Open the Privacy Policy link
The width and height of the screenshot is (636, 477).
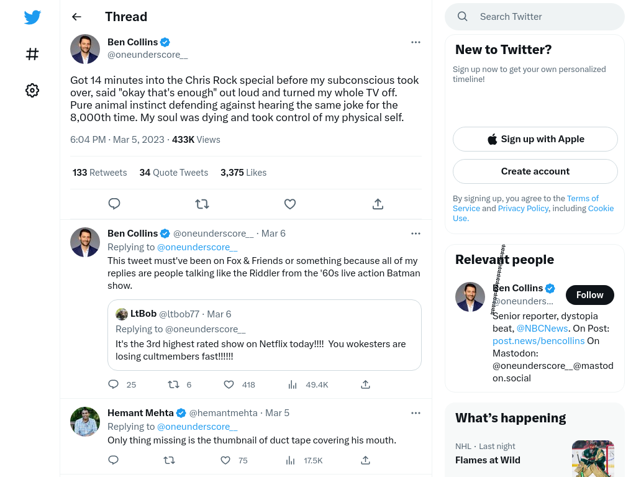tap(523, 208)
